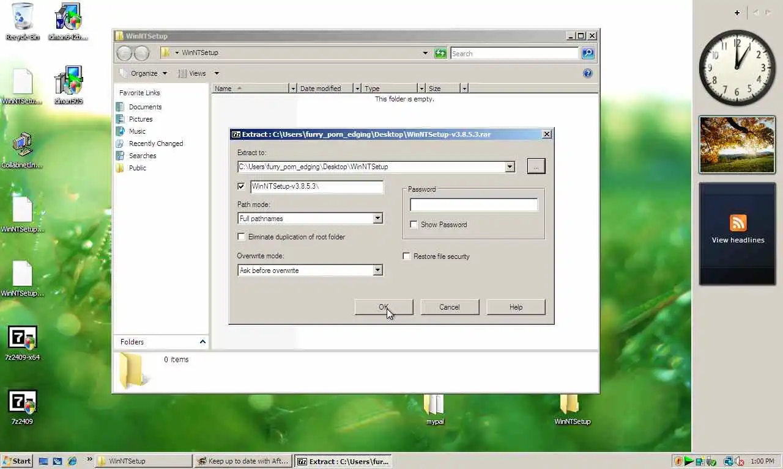Click the Password input field
Viewport: 783px width, 469px height.
474,205
